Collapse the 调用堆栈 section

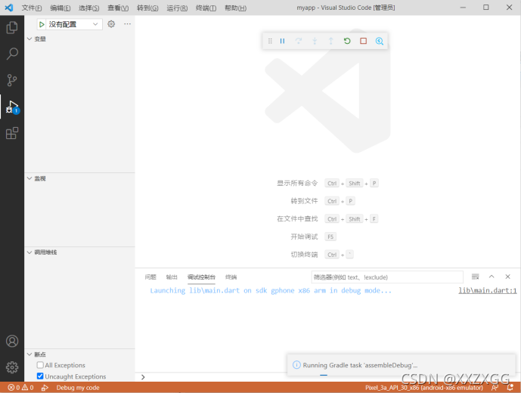tap(29, 252)
